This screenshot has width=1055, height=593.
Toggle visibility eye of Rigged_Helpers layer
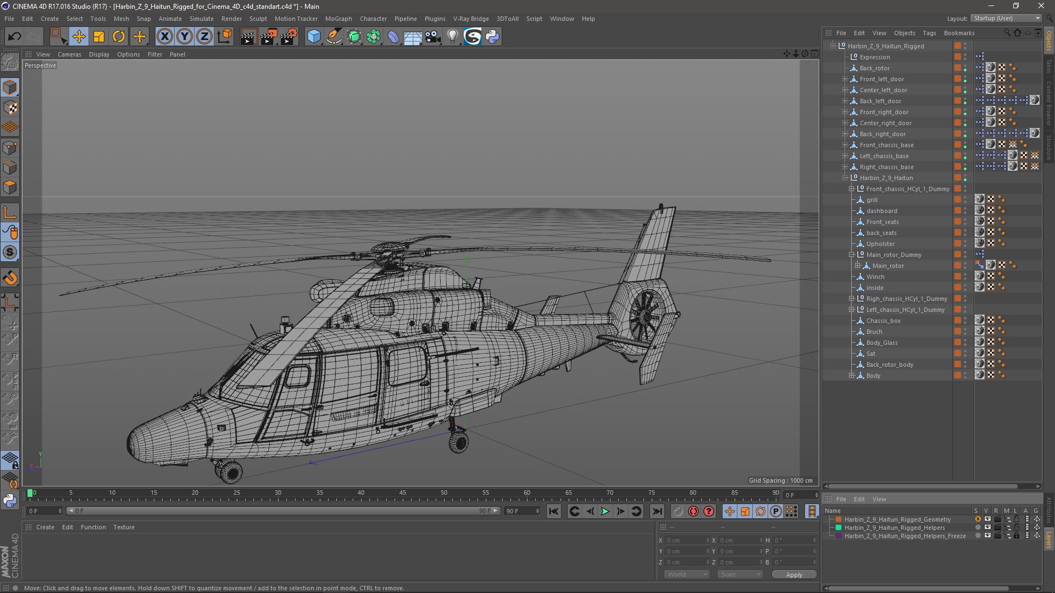point(987,527)
